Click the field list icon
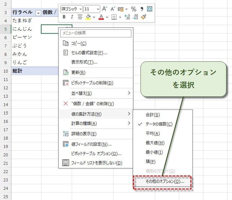 point(66,163)
